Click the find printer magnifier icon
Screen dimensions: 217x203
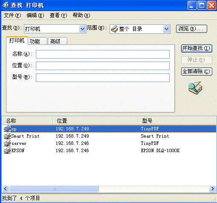click(195, 88)
